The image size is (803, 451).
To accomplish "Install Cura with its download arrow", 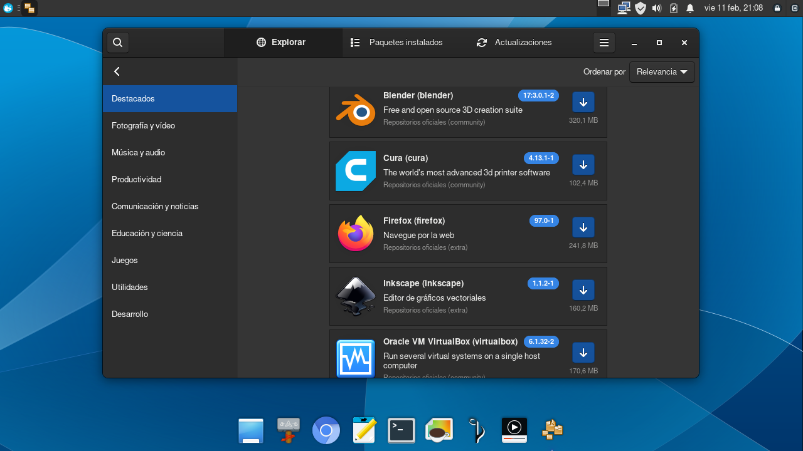I will point(583,165).
